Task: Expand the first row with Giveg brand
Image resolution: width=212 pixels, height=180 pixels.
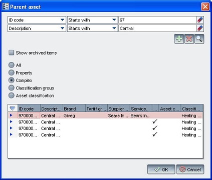Action: click(x=11, y=115)
